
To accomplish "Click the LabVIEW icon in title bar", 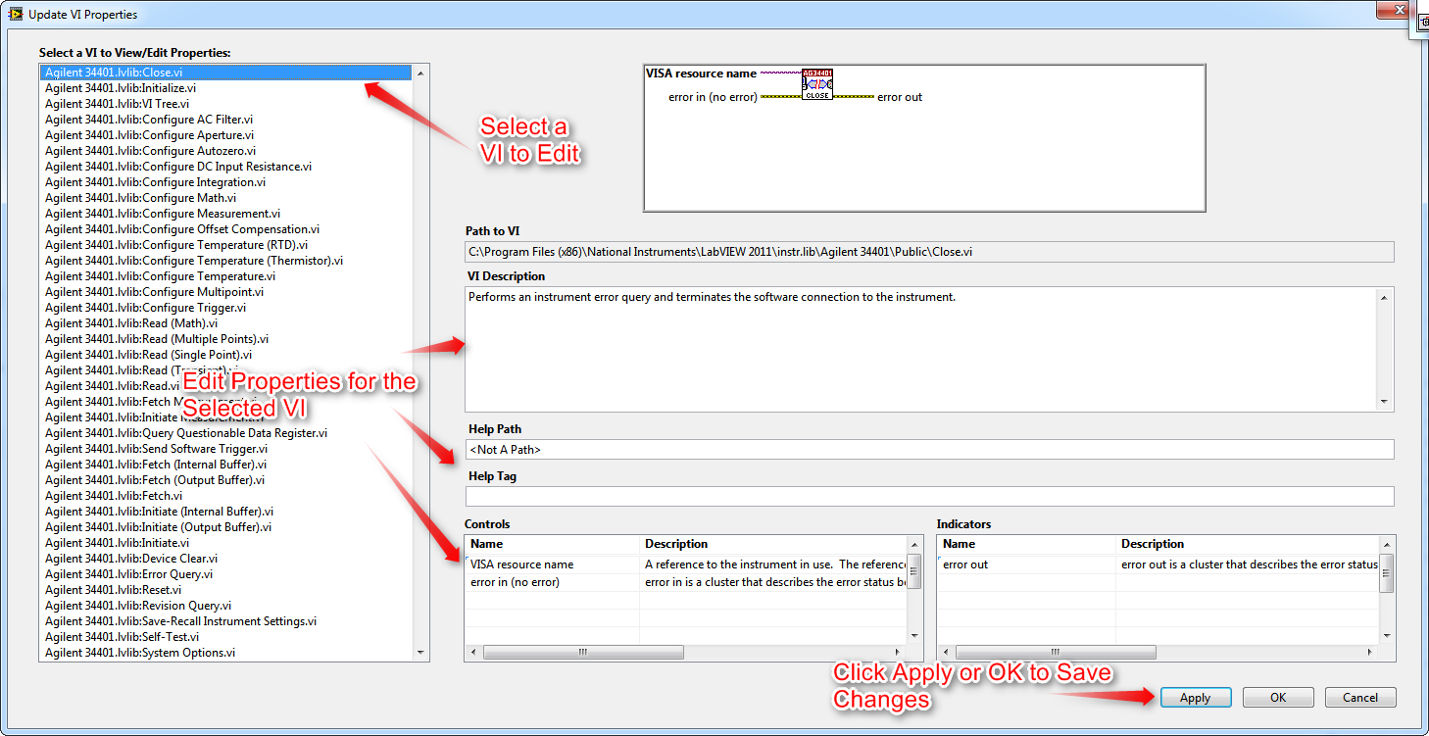I will tap(16, 14).
